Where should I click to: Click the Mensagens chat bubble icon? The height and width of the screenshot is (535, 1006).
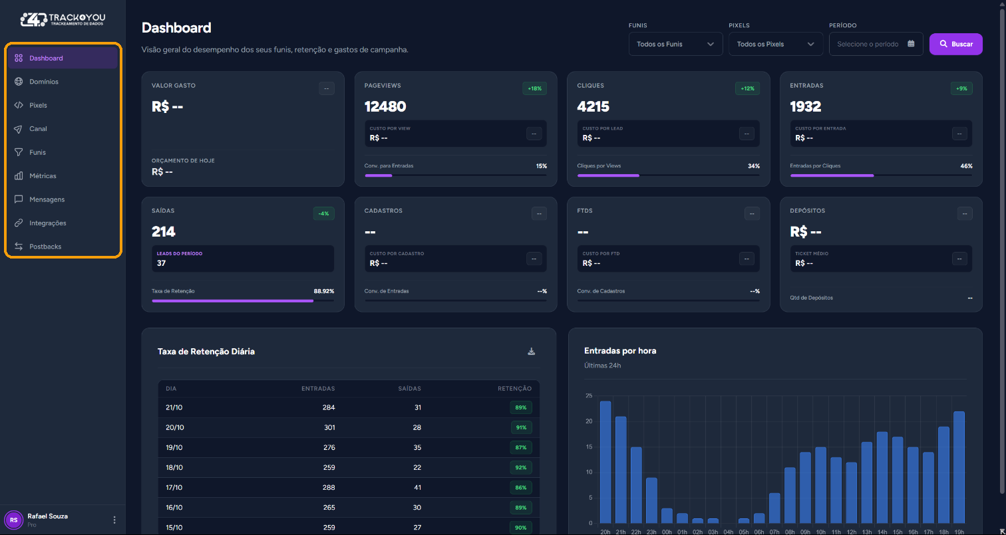click(19, 199)
